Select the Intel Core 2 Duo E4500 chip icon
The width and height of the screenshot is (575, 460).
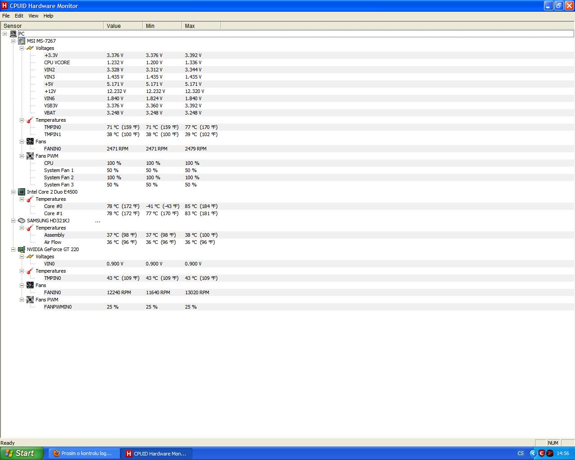(x=22, y=192)
